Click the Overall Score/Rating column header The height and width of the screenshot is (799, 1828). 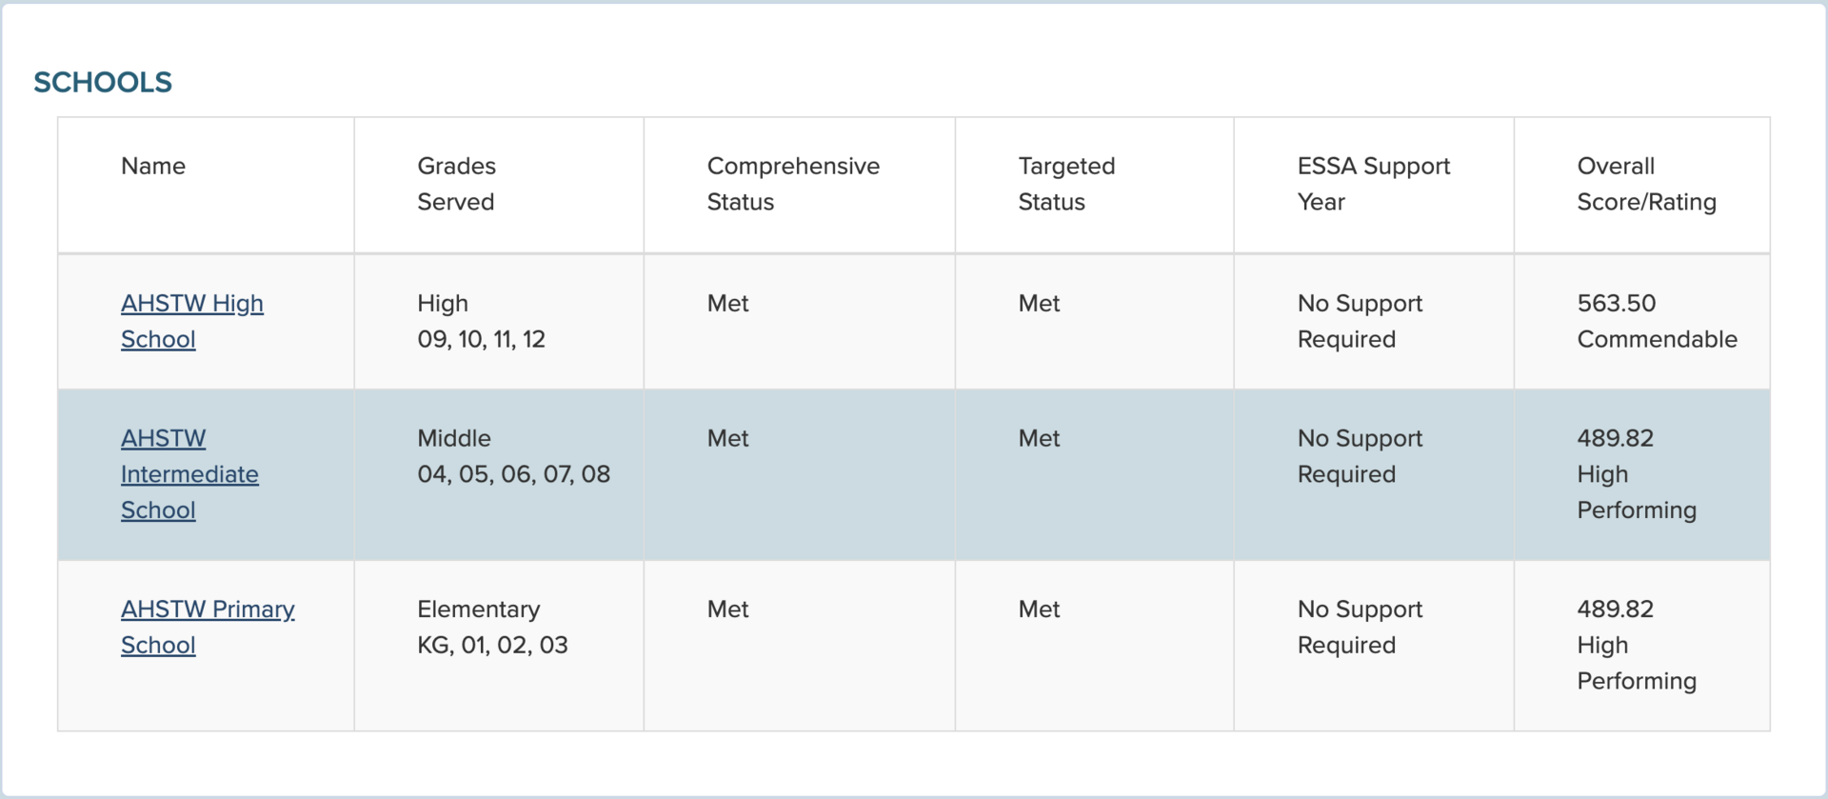pyautogui.click(x=1646, y=184)
